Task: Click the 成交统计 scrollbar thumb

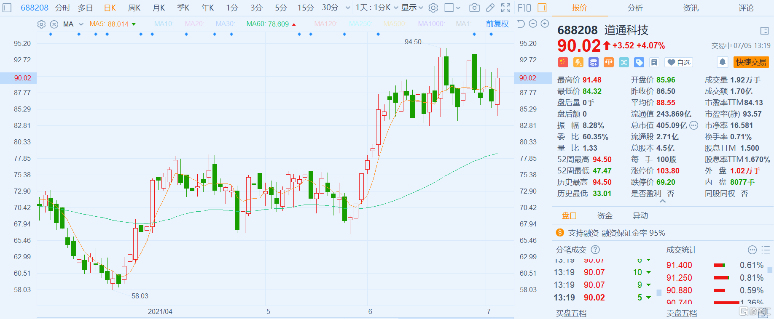Action: [x=770, y=270]
